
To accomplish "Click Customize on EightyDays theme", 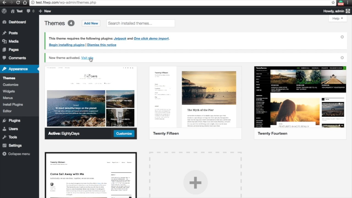I will click(x=124, y=133).
